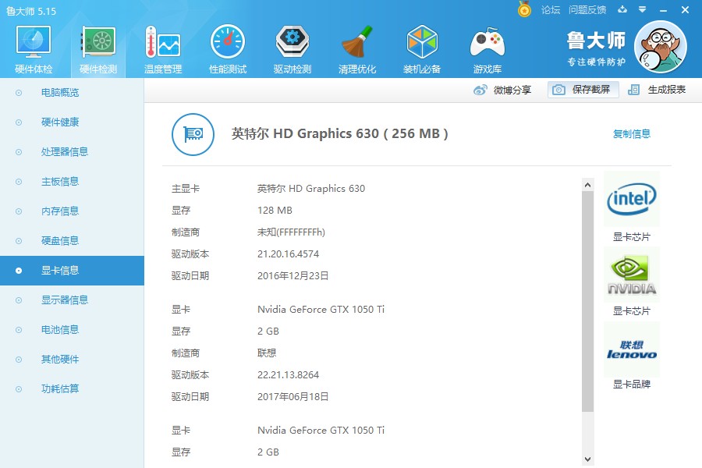Click 生成报表 generate report button
702x468 pixels.
(657, 90)
